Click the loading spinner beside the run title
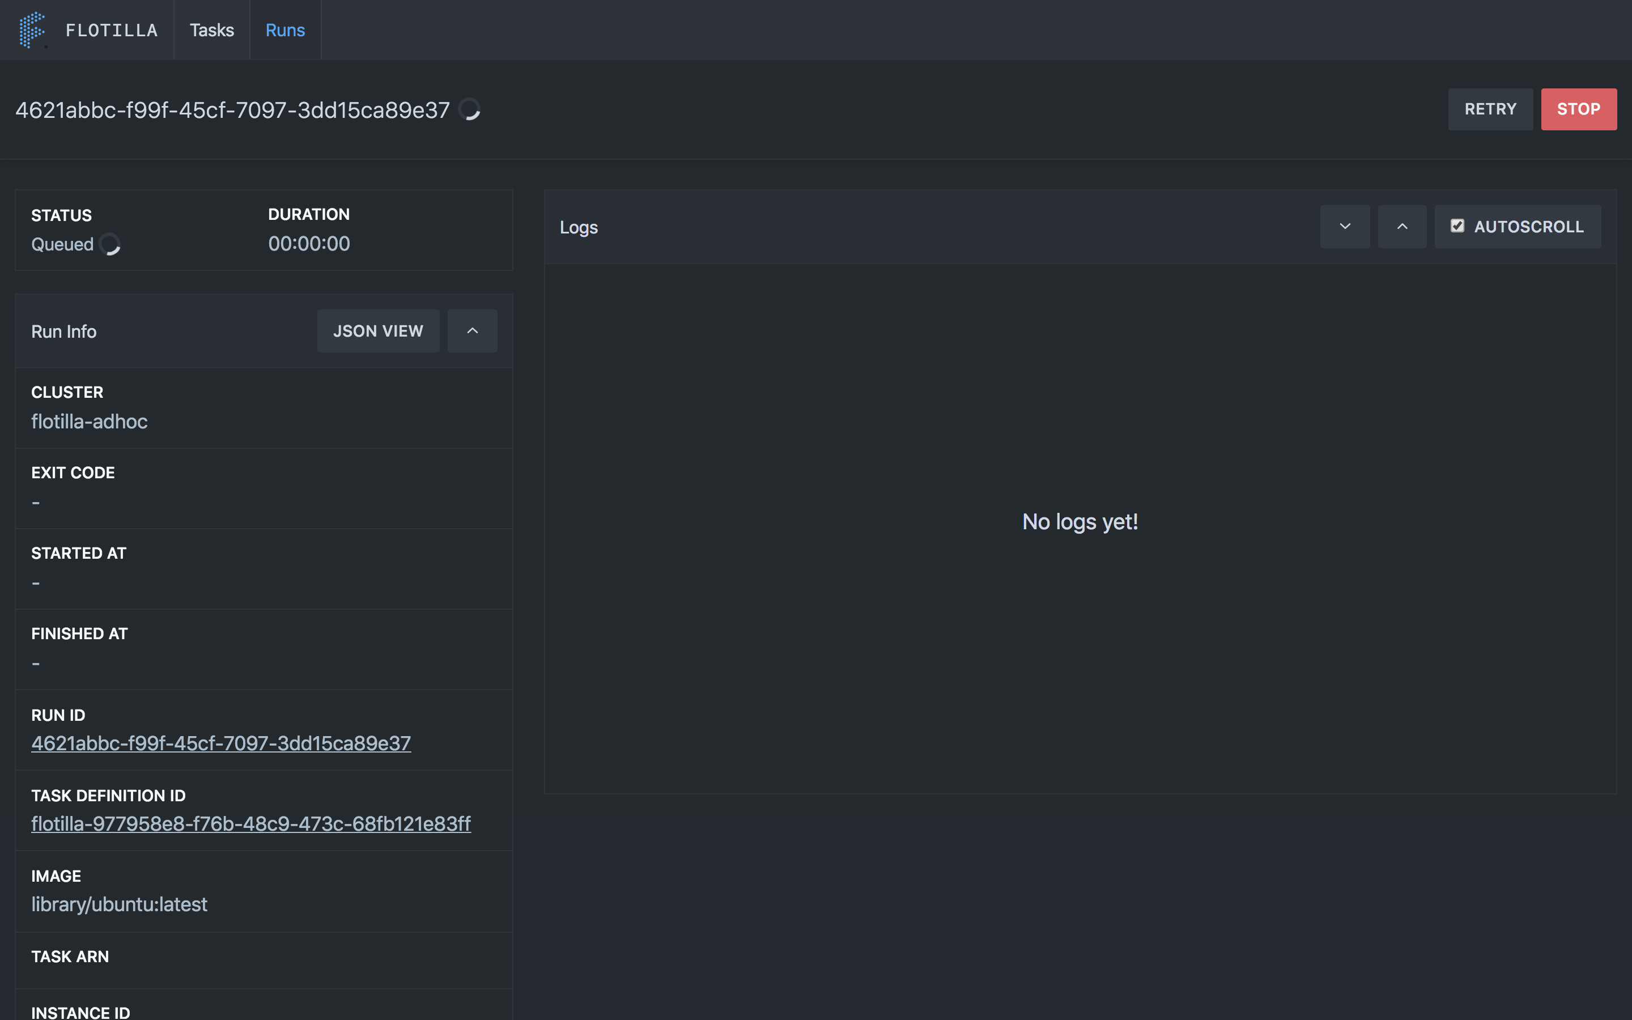1632x1020 pixels. pos(469,109)
